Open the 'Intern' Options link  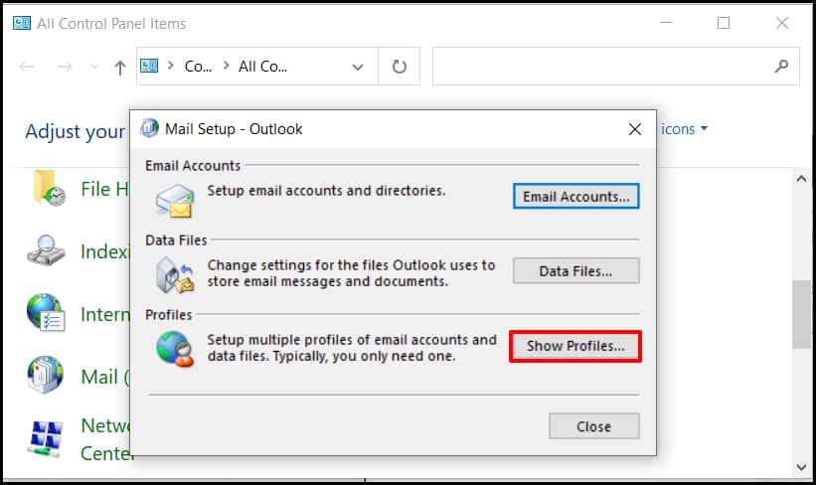[x=104, y=314]
